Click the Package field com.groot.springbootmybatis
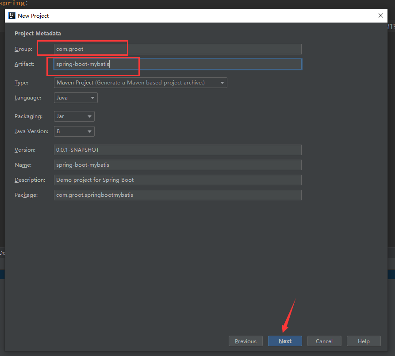This screenshot has height=356, width=395. (x=178, y=195)
